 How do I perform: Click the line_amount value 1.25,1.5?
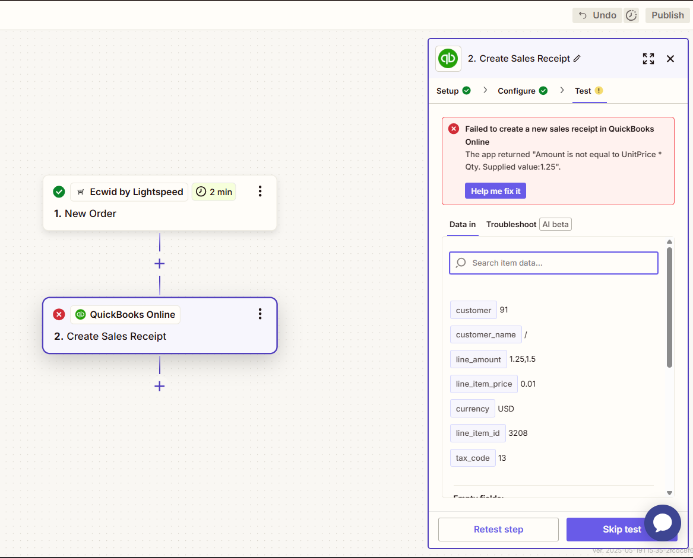coord(523,359)
